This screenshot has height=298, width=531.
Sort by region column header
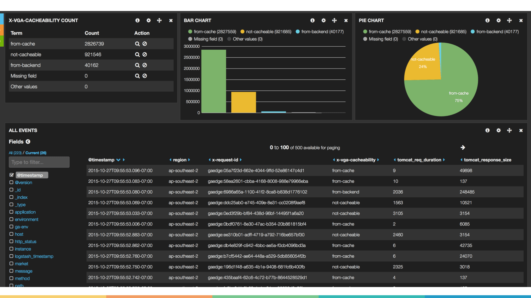(180, 160)
